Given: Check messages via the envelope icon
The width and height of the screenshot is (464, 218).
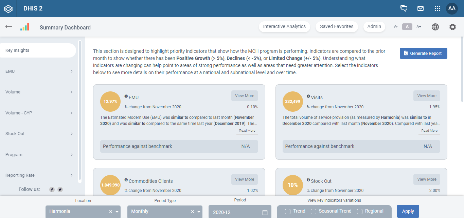Looking at the screenshot, I should point(421,8).
